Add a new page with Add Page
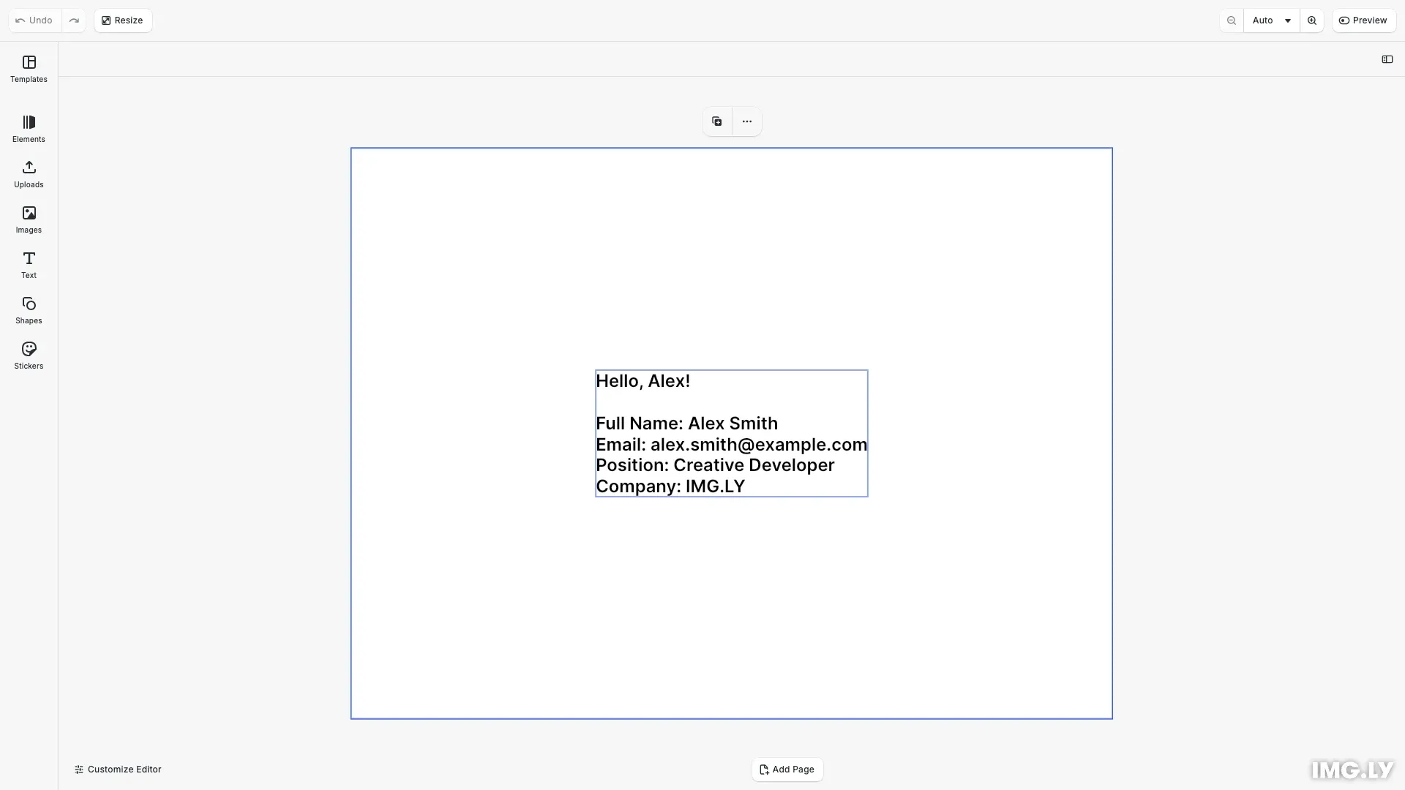The width and height of the screenshot is (1405, 790). coord(787,769)
